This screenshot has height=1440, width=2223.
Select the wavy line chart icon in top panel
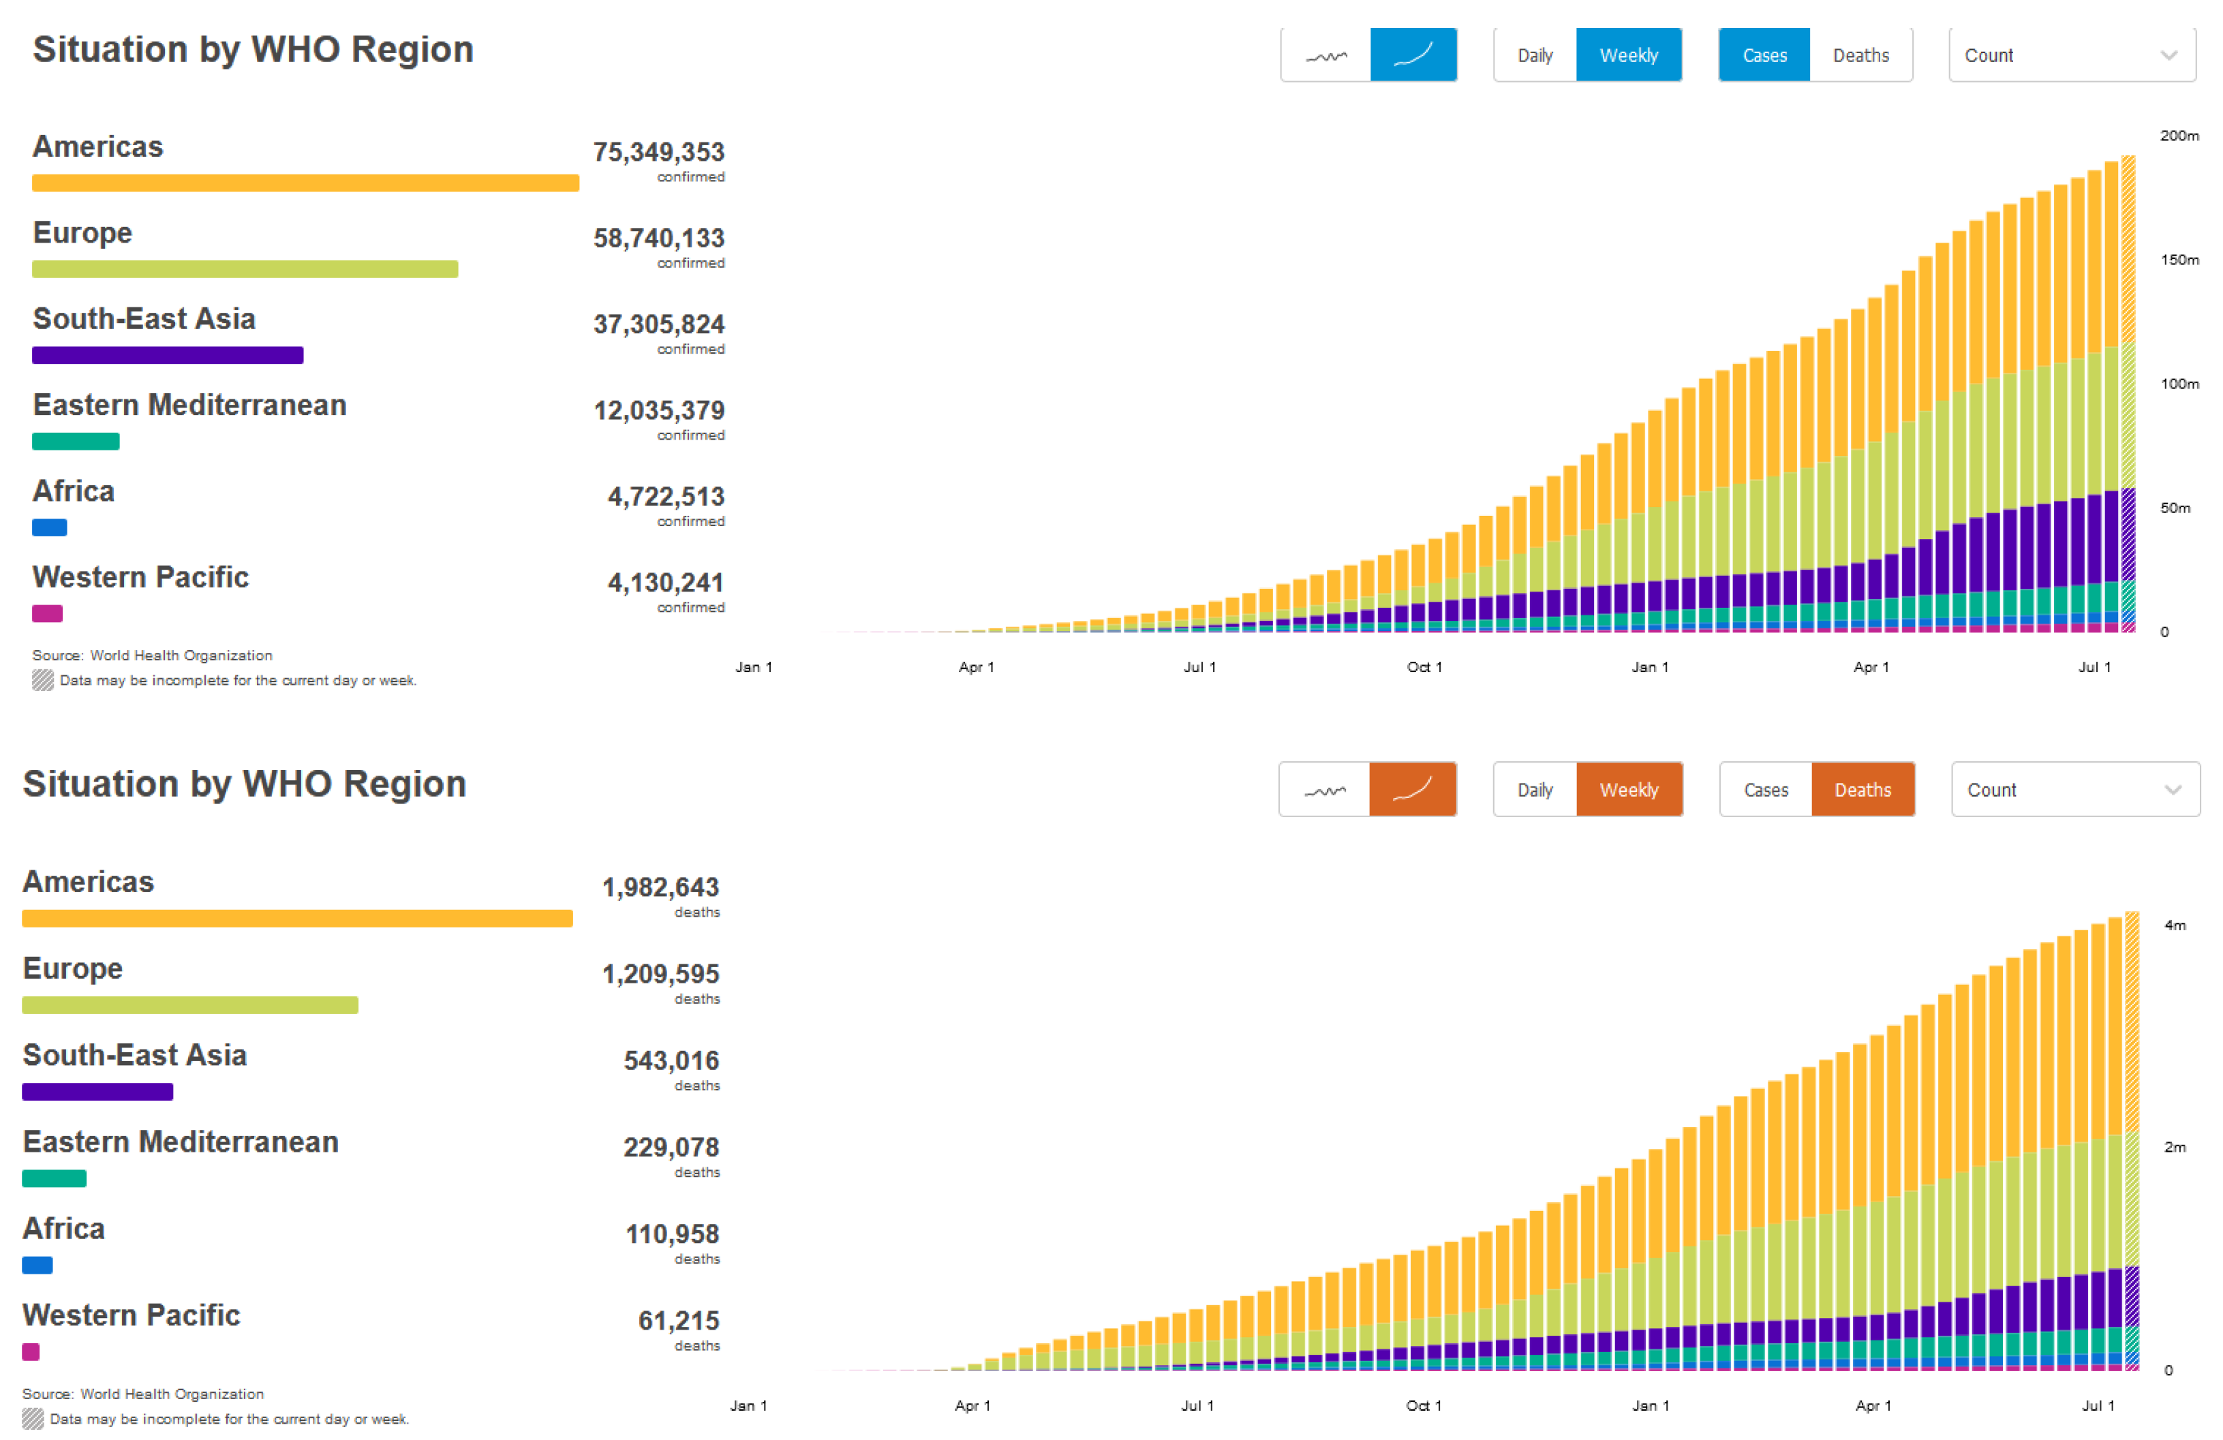pyautogui.click(x=1325, y=56)
